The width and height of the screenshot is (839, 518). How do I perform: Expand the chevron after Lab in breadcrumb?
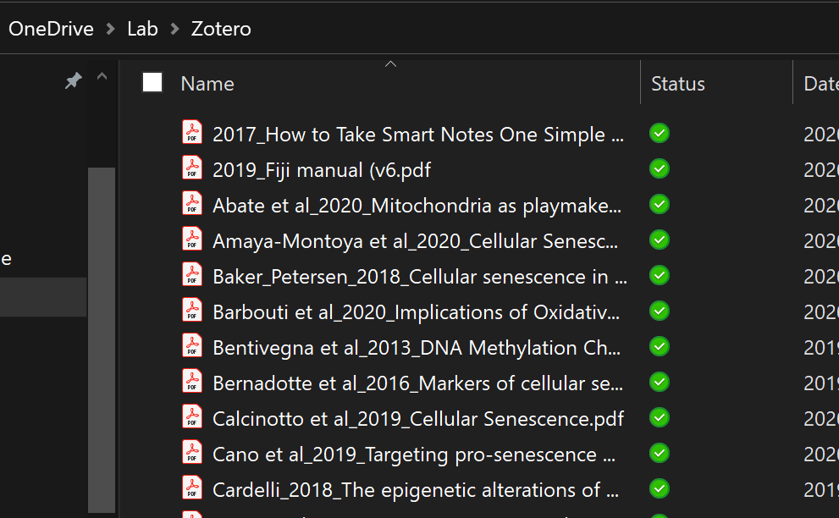(174, 29)
